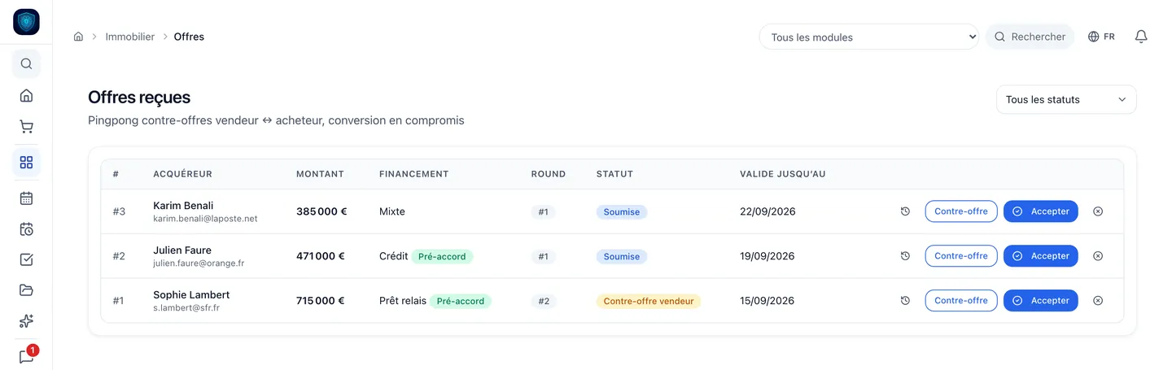The image size is (1172, 370).
Task: Switch language via the FR globe
Action: (1101, 37)
